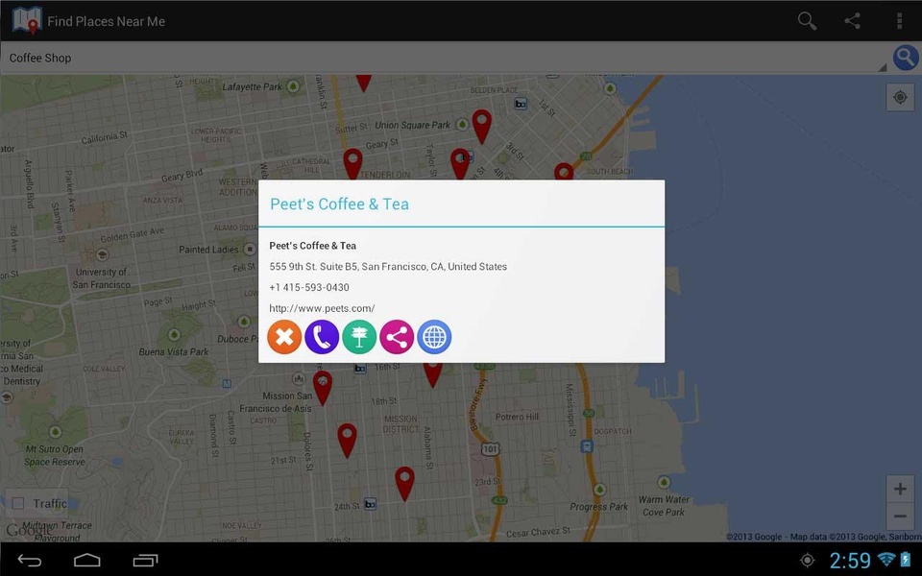Image resolution: width=922 pixels, height=576 pixels.
Task: Tap the Android back button
Action: click(30, 560)
